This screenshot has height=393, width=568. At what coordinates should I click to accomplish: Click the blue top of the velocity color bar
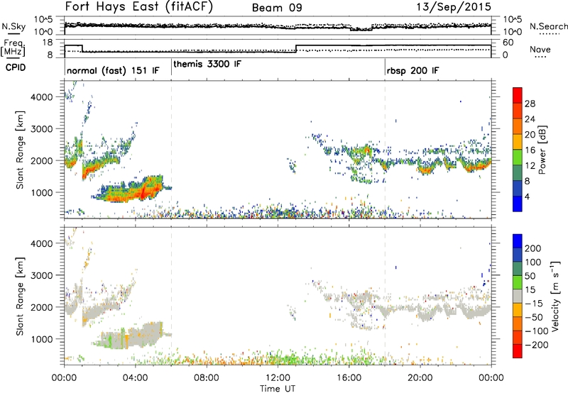click(518, 241)
